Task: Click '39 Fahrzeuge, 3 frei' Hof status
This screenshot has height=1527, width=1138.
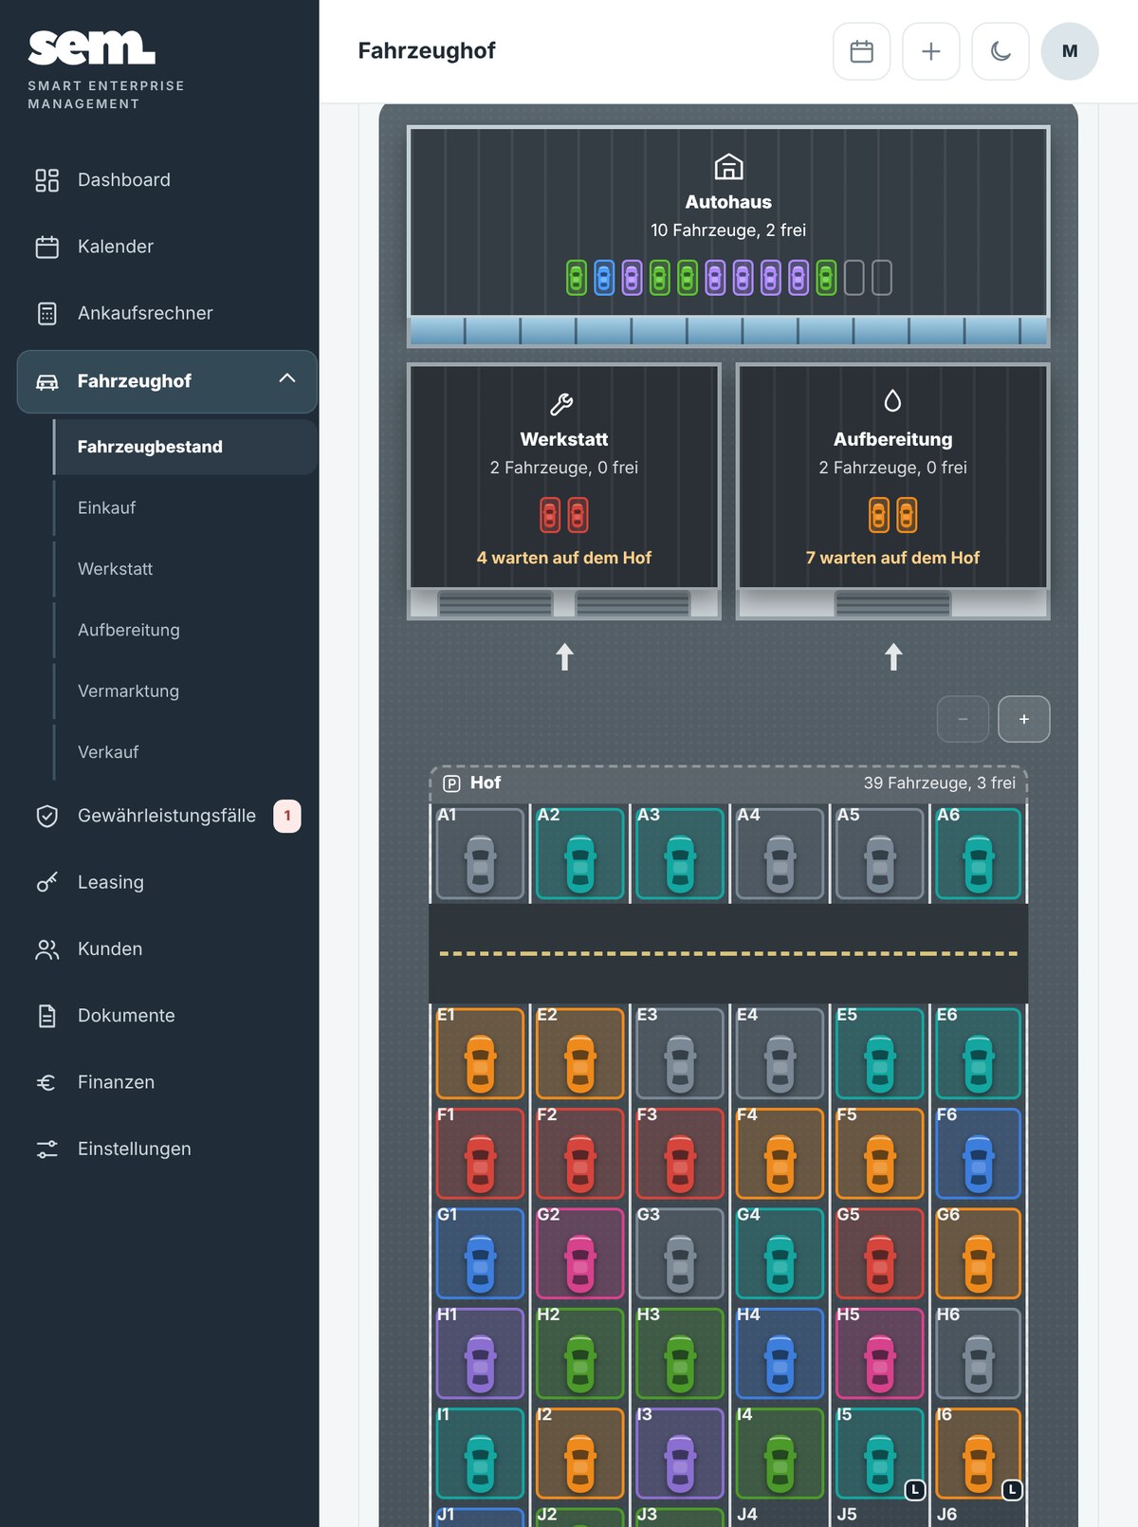Action: point(939,783)
